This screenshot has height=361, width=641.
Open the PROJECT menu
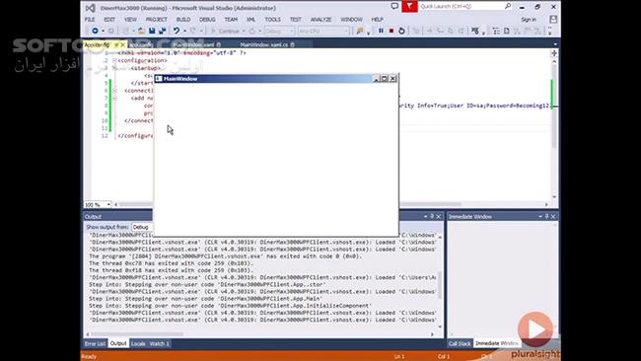(x=157, y=19)
